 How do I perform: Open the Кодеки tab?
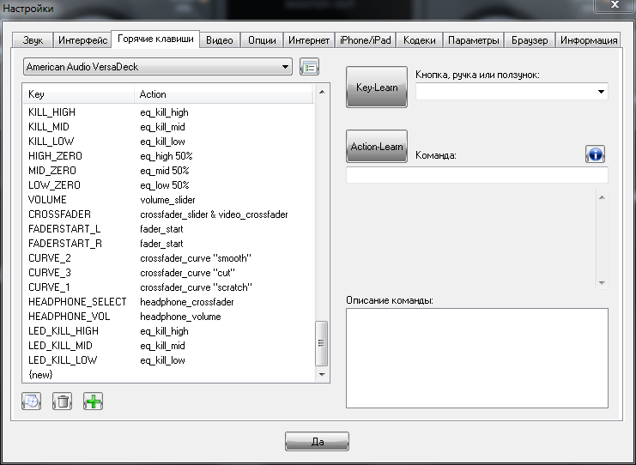[420, 40]
